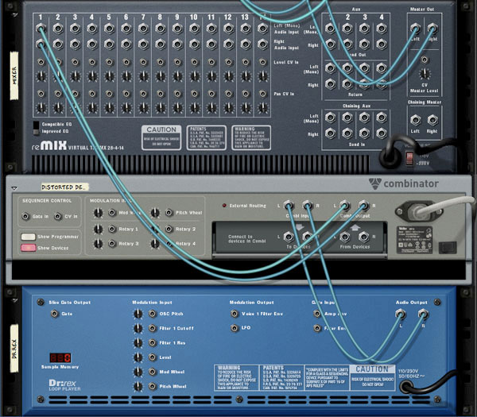The width and height of the screenshot is (477, 417).
Task: Click Combinator Gate In jack
Action: point(25,216)
